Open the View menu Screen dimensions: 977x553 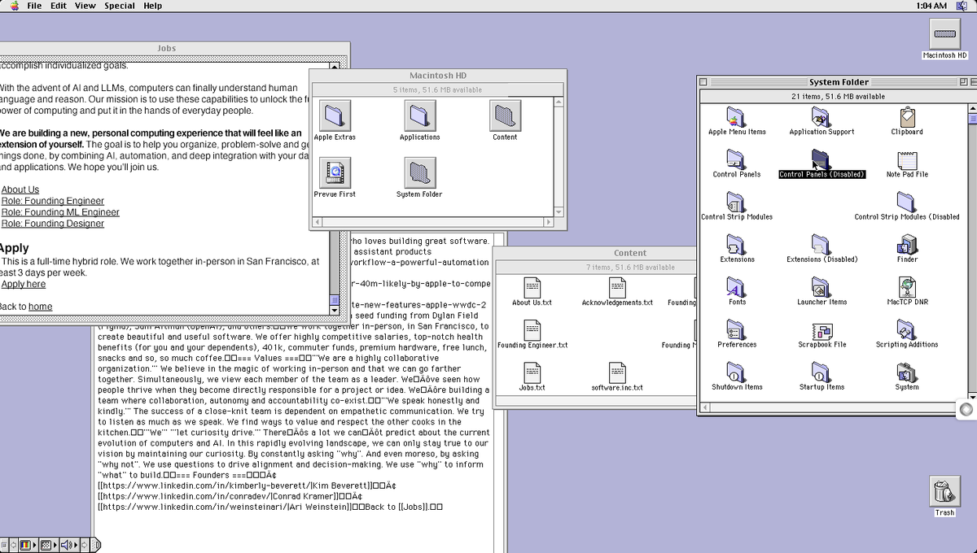(x=85, y=6)
